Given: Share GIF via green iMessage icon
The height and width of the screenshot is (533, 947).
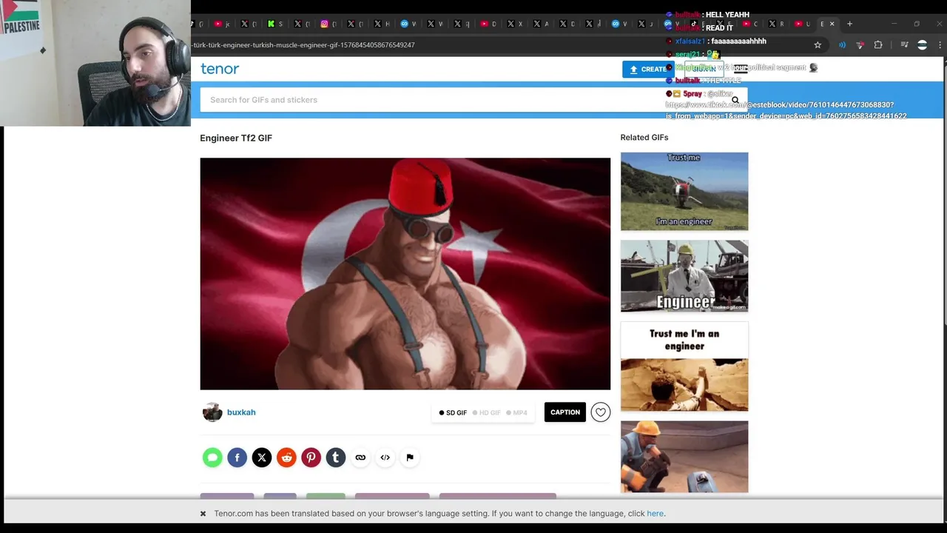Looking at the screenshot, I should (212, 457).
